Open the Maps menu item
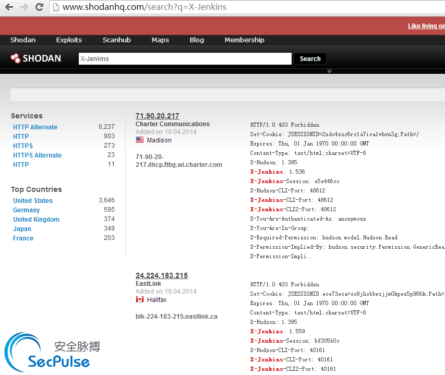The width and height of the screenshot is (445, 375). pyautogui.click(x=160, y=40)
